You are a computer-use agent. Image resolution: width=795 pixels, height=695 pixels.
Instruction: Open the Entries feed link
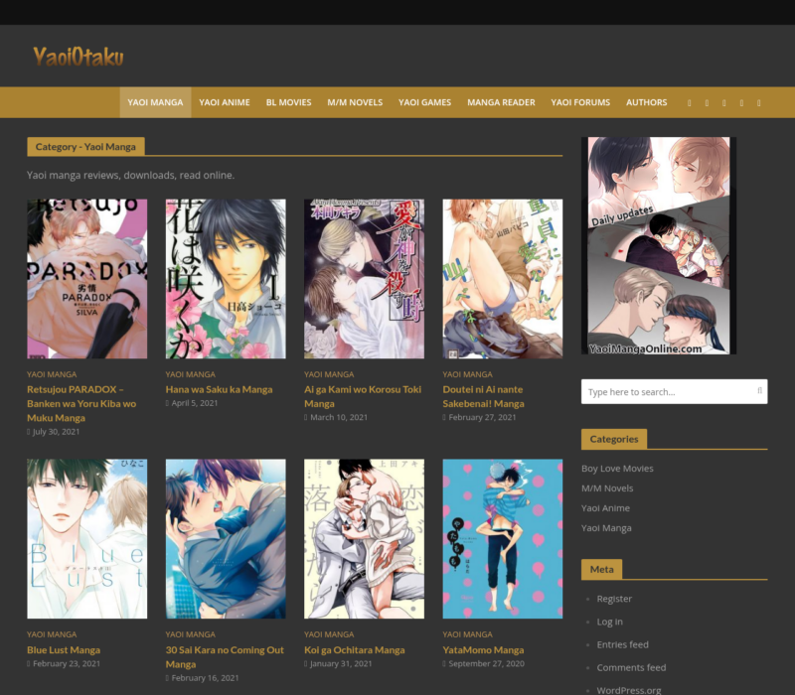pyautogui.click(x=622, y=644)
